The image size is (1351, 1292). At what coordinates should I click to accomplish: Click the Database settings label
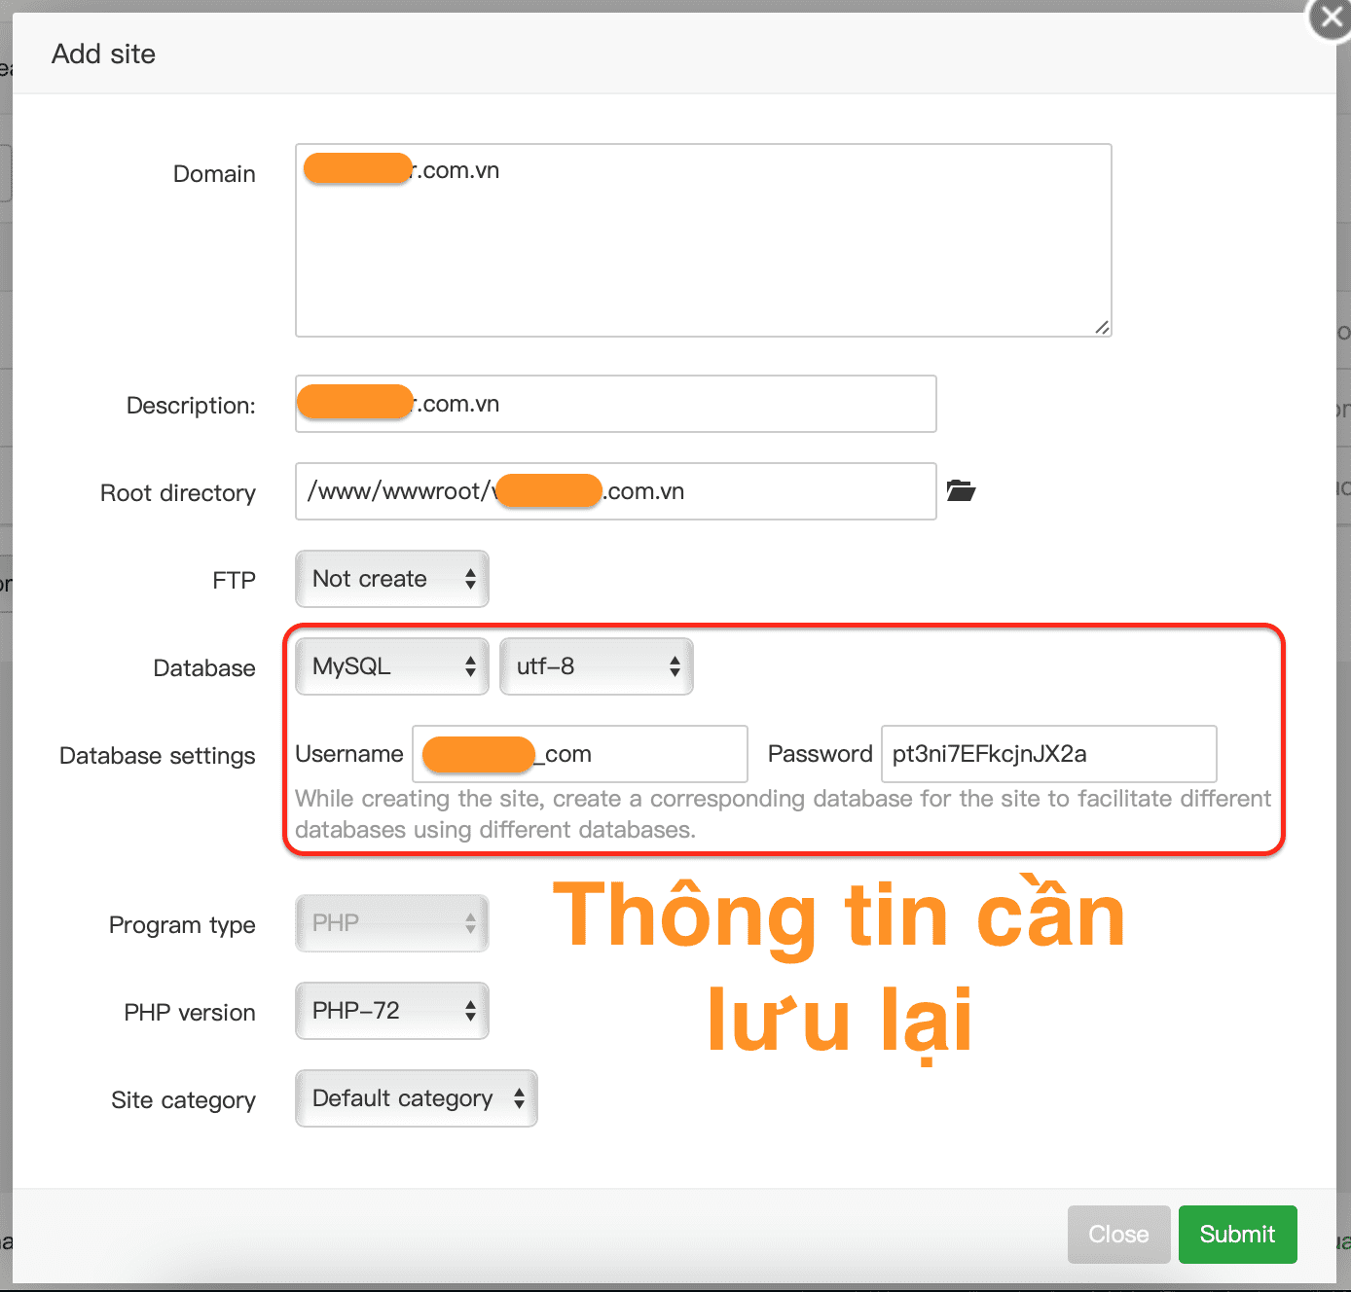coord(157,755)
